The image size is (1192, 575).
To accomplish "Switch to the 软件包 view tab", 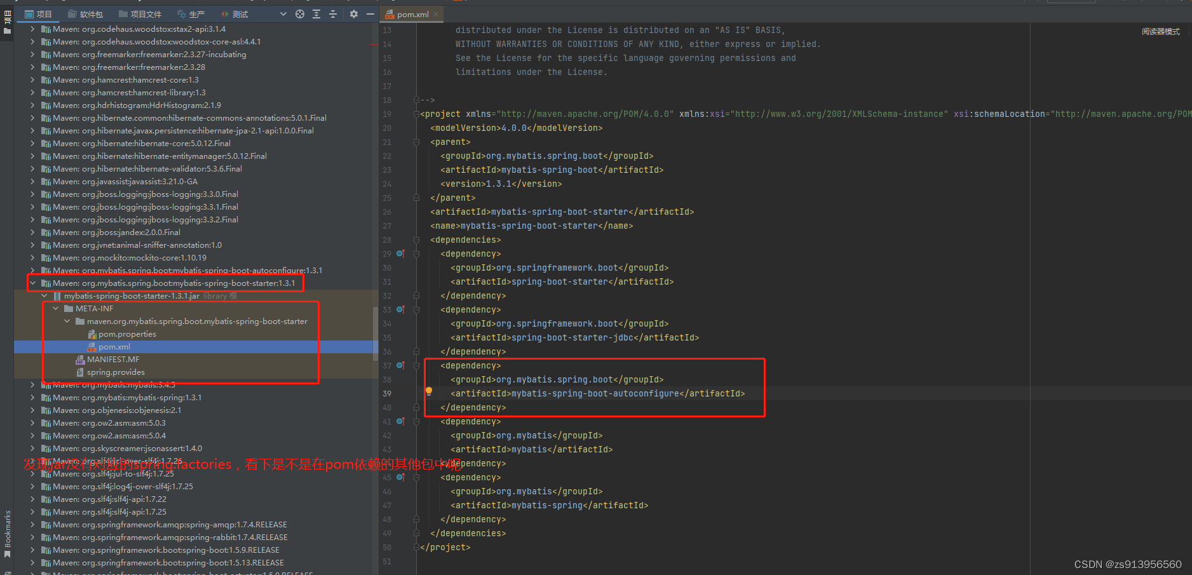I will (85, 14).
